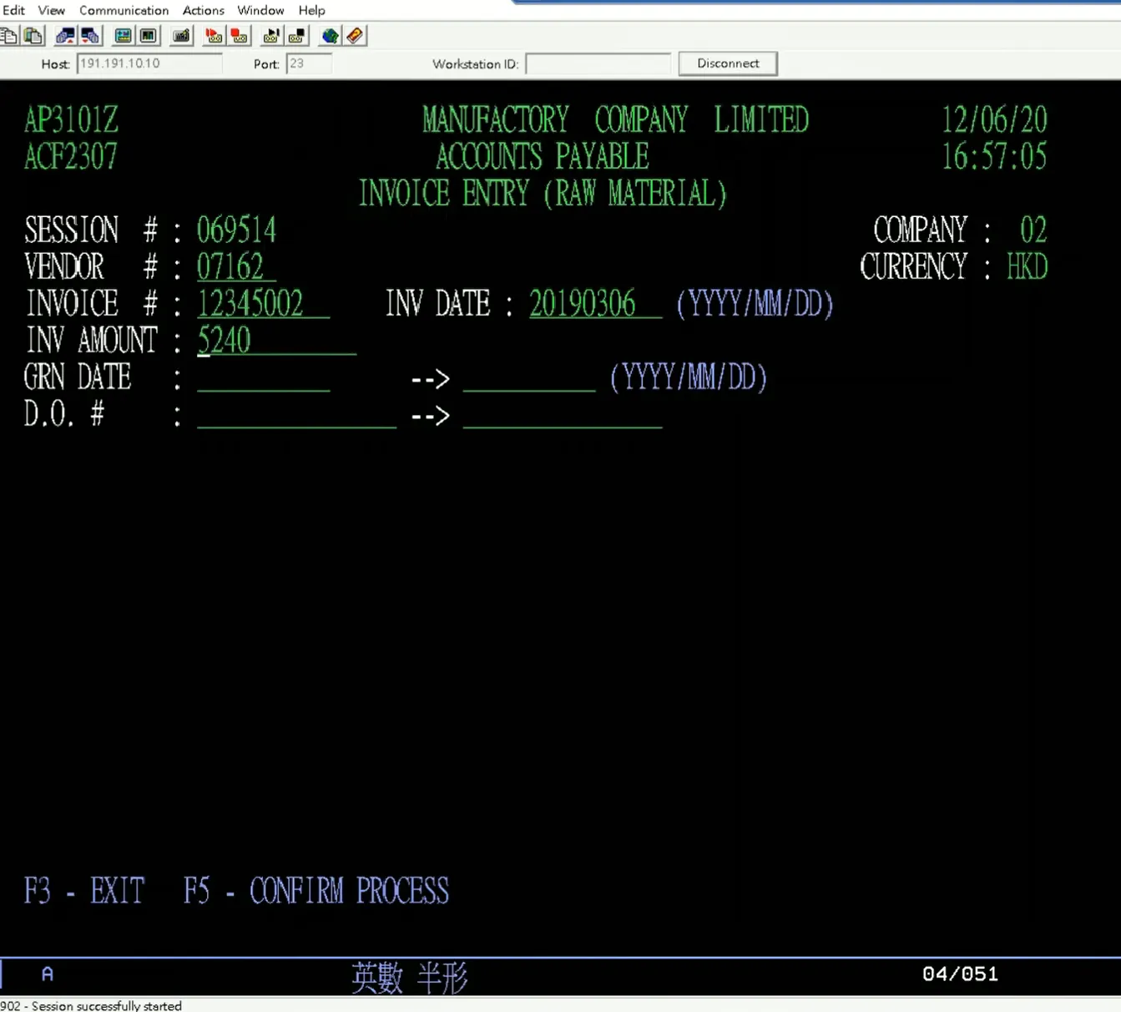
Task: Open the Help menu
Action: coord(311,10)
